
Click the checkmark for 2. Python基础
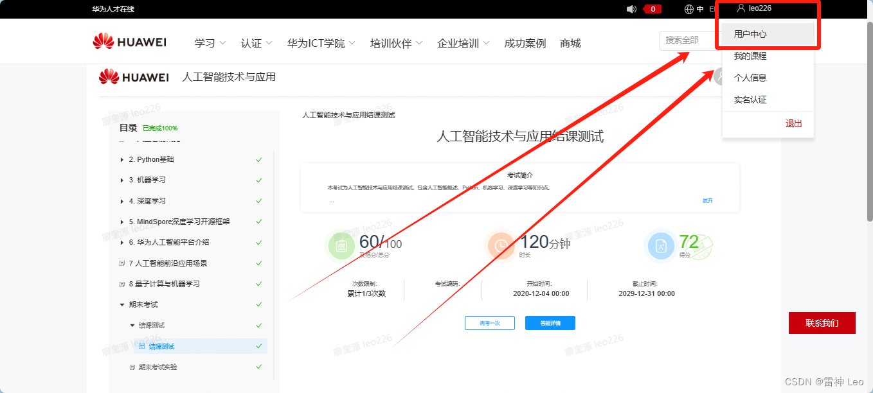258,159
